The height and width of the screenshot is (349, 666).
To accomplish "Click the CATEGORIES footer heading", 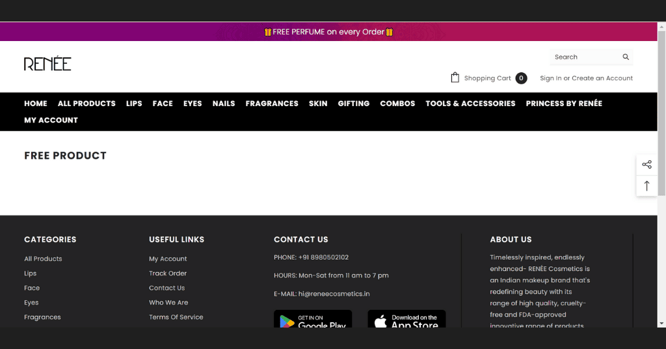I will click(50, 240).
